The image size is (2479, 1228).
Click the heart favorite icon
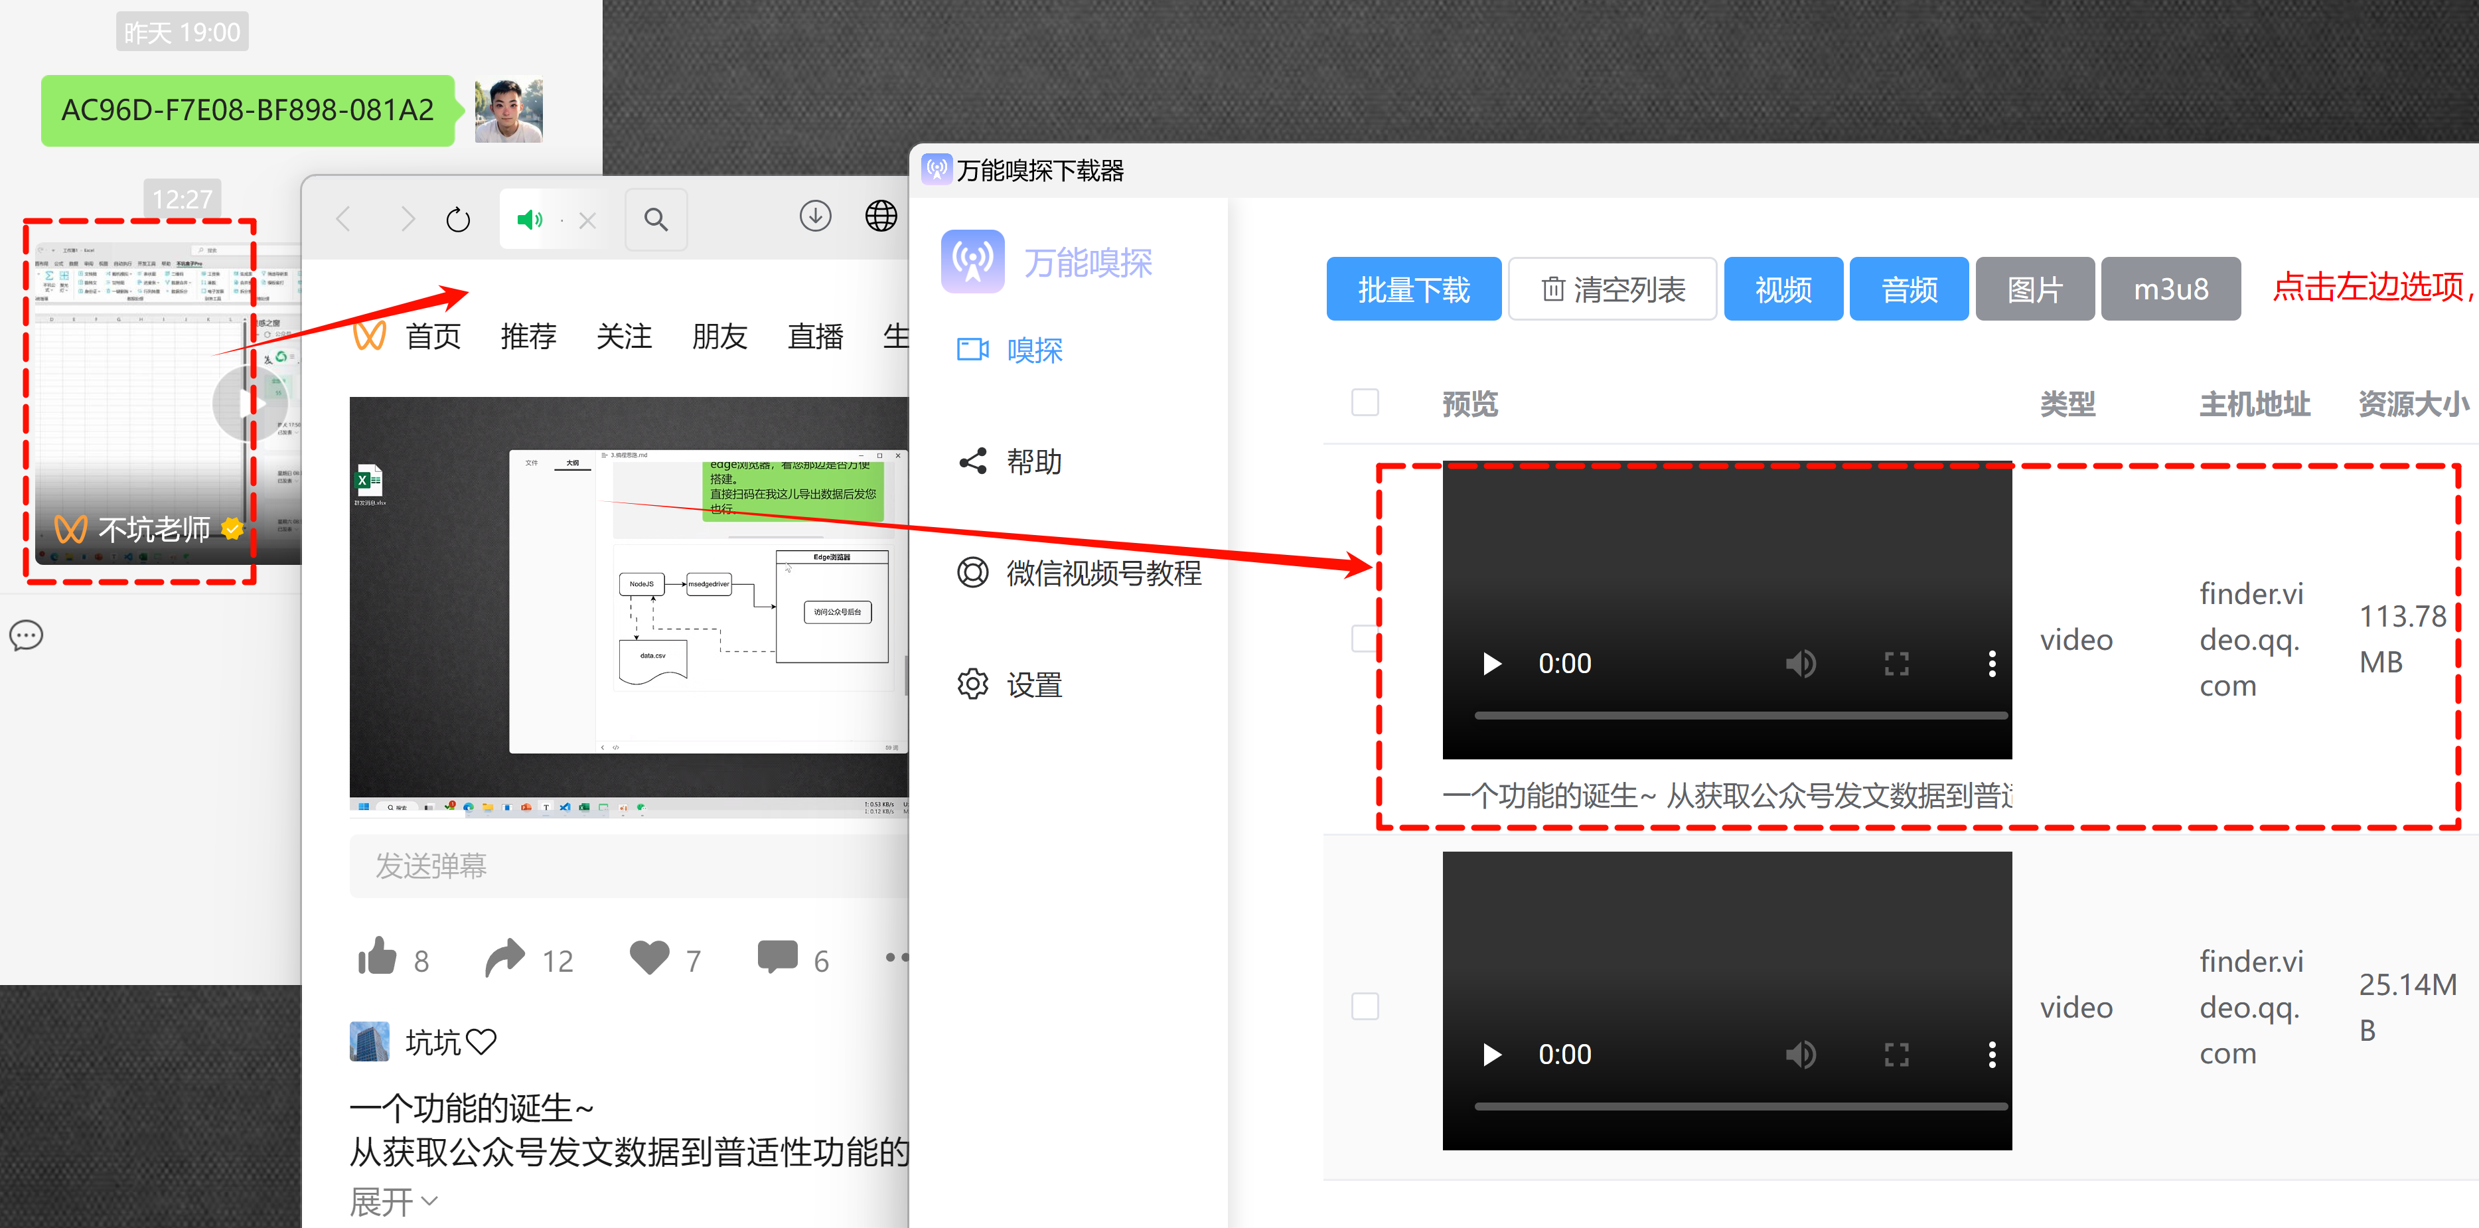pyautogui.click(x=650, y=958)
